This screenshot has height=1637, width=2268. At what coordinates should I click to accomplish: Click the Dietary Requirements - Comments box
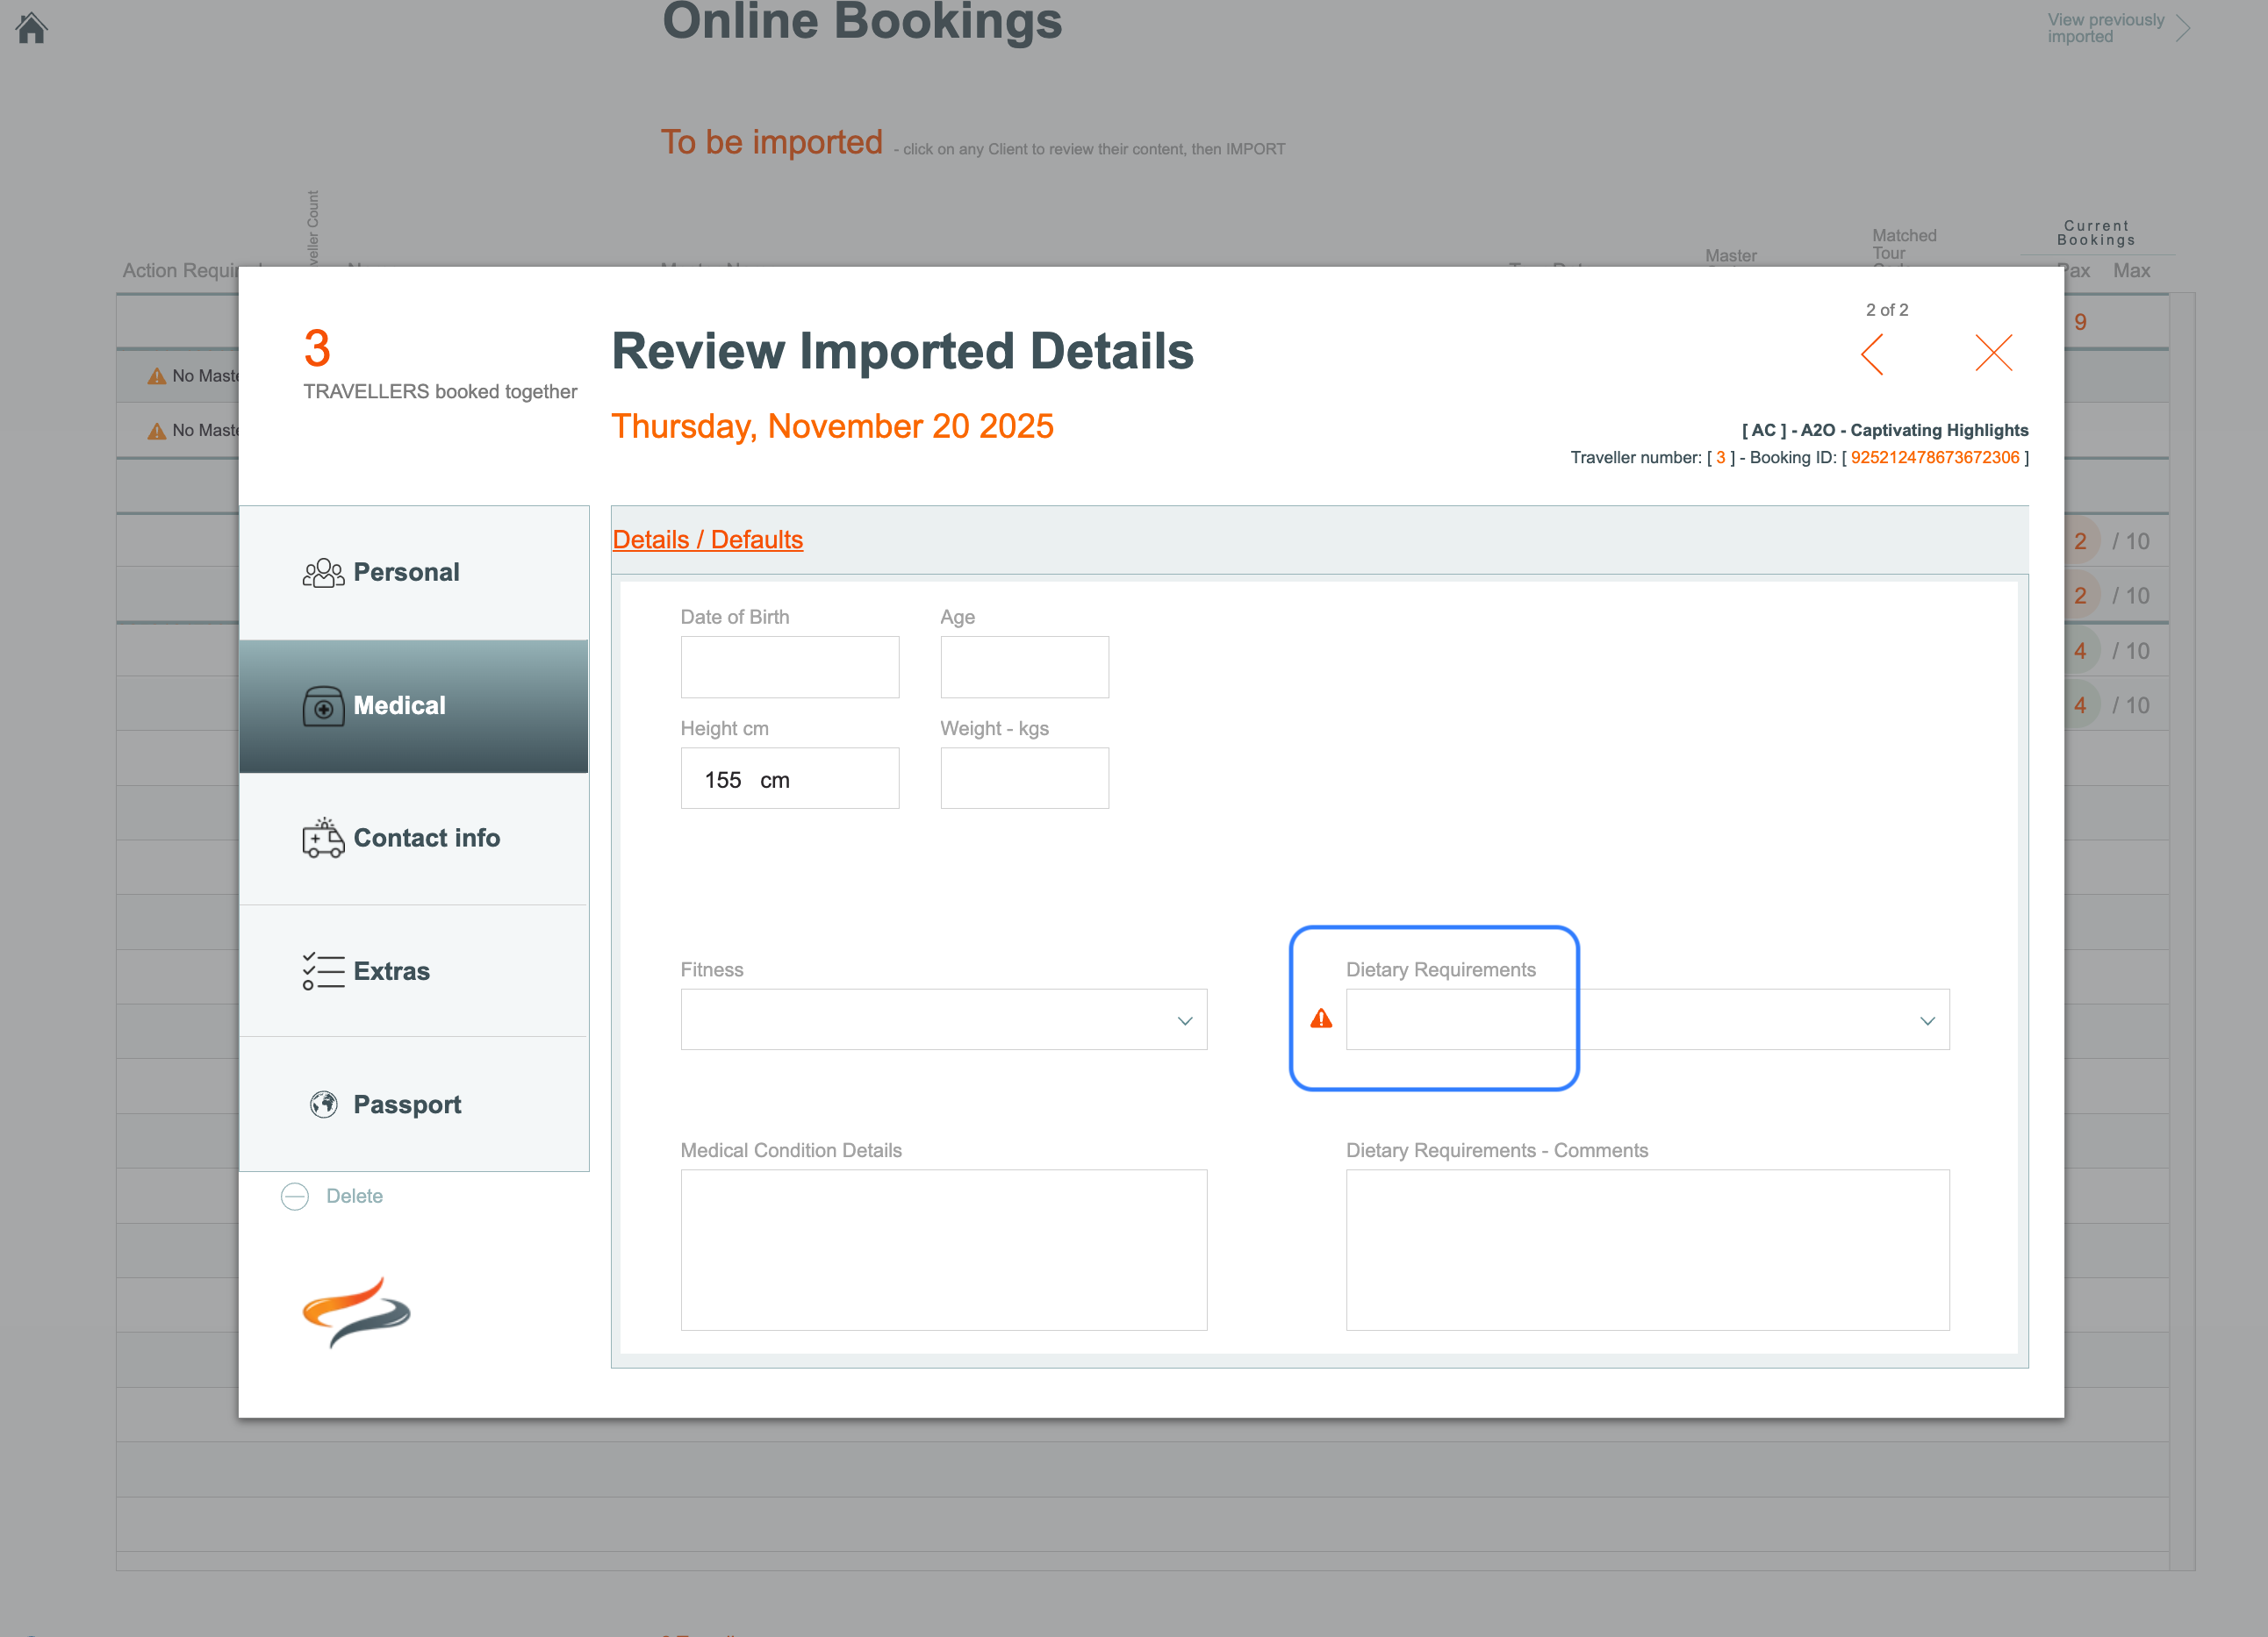click(1647, 1249)
